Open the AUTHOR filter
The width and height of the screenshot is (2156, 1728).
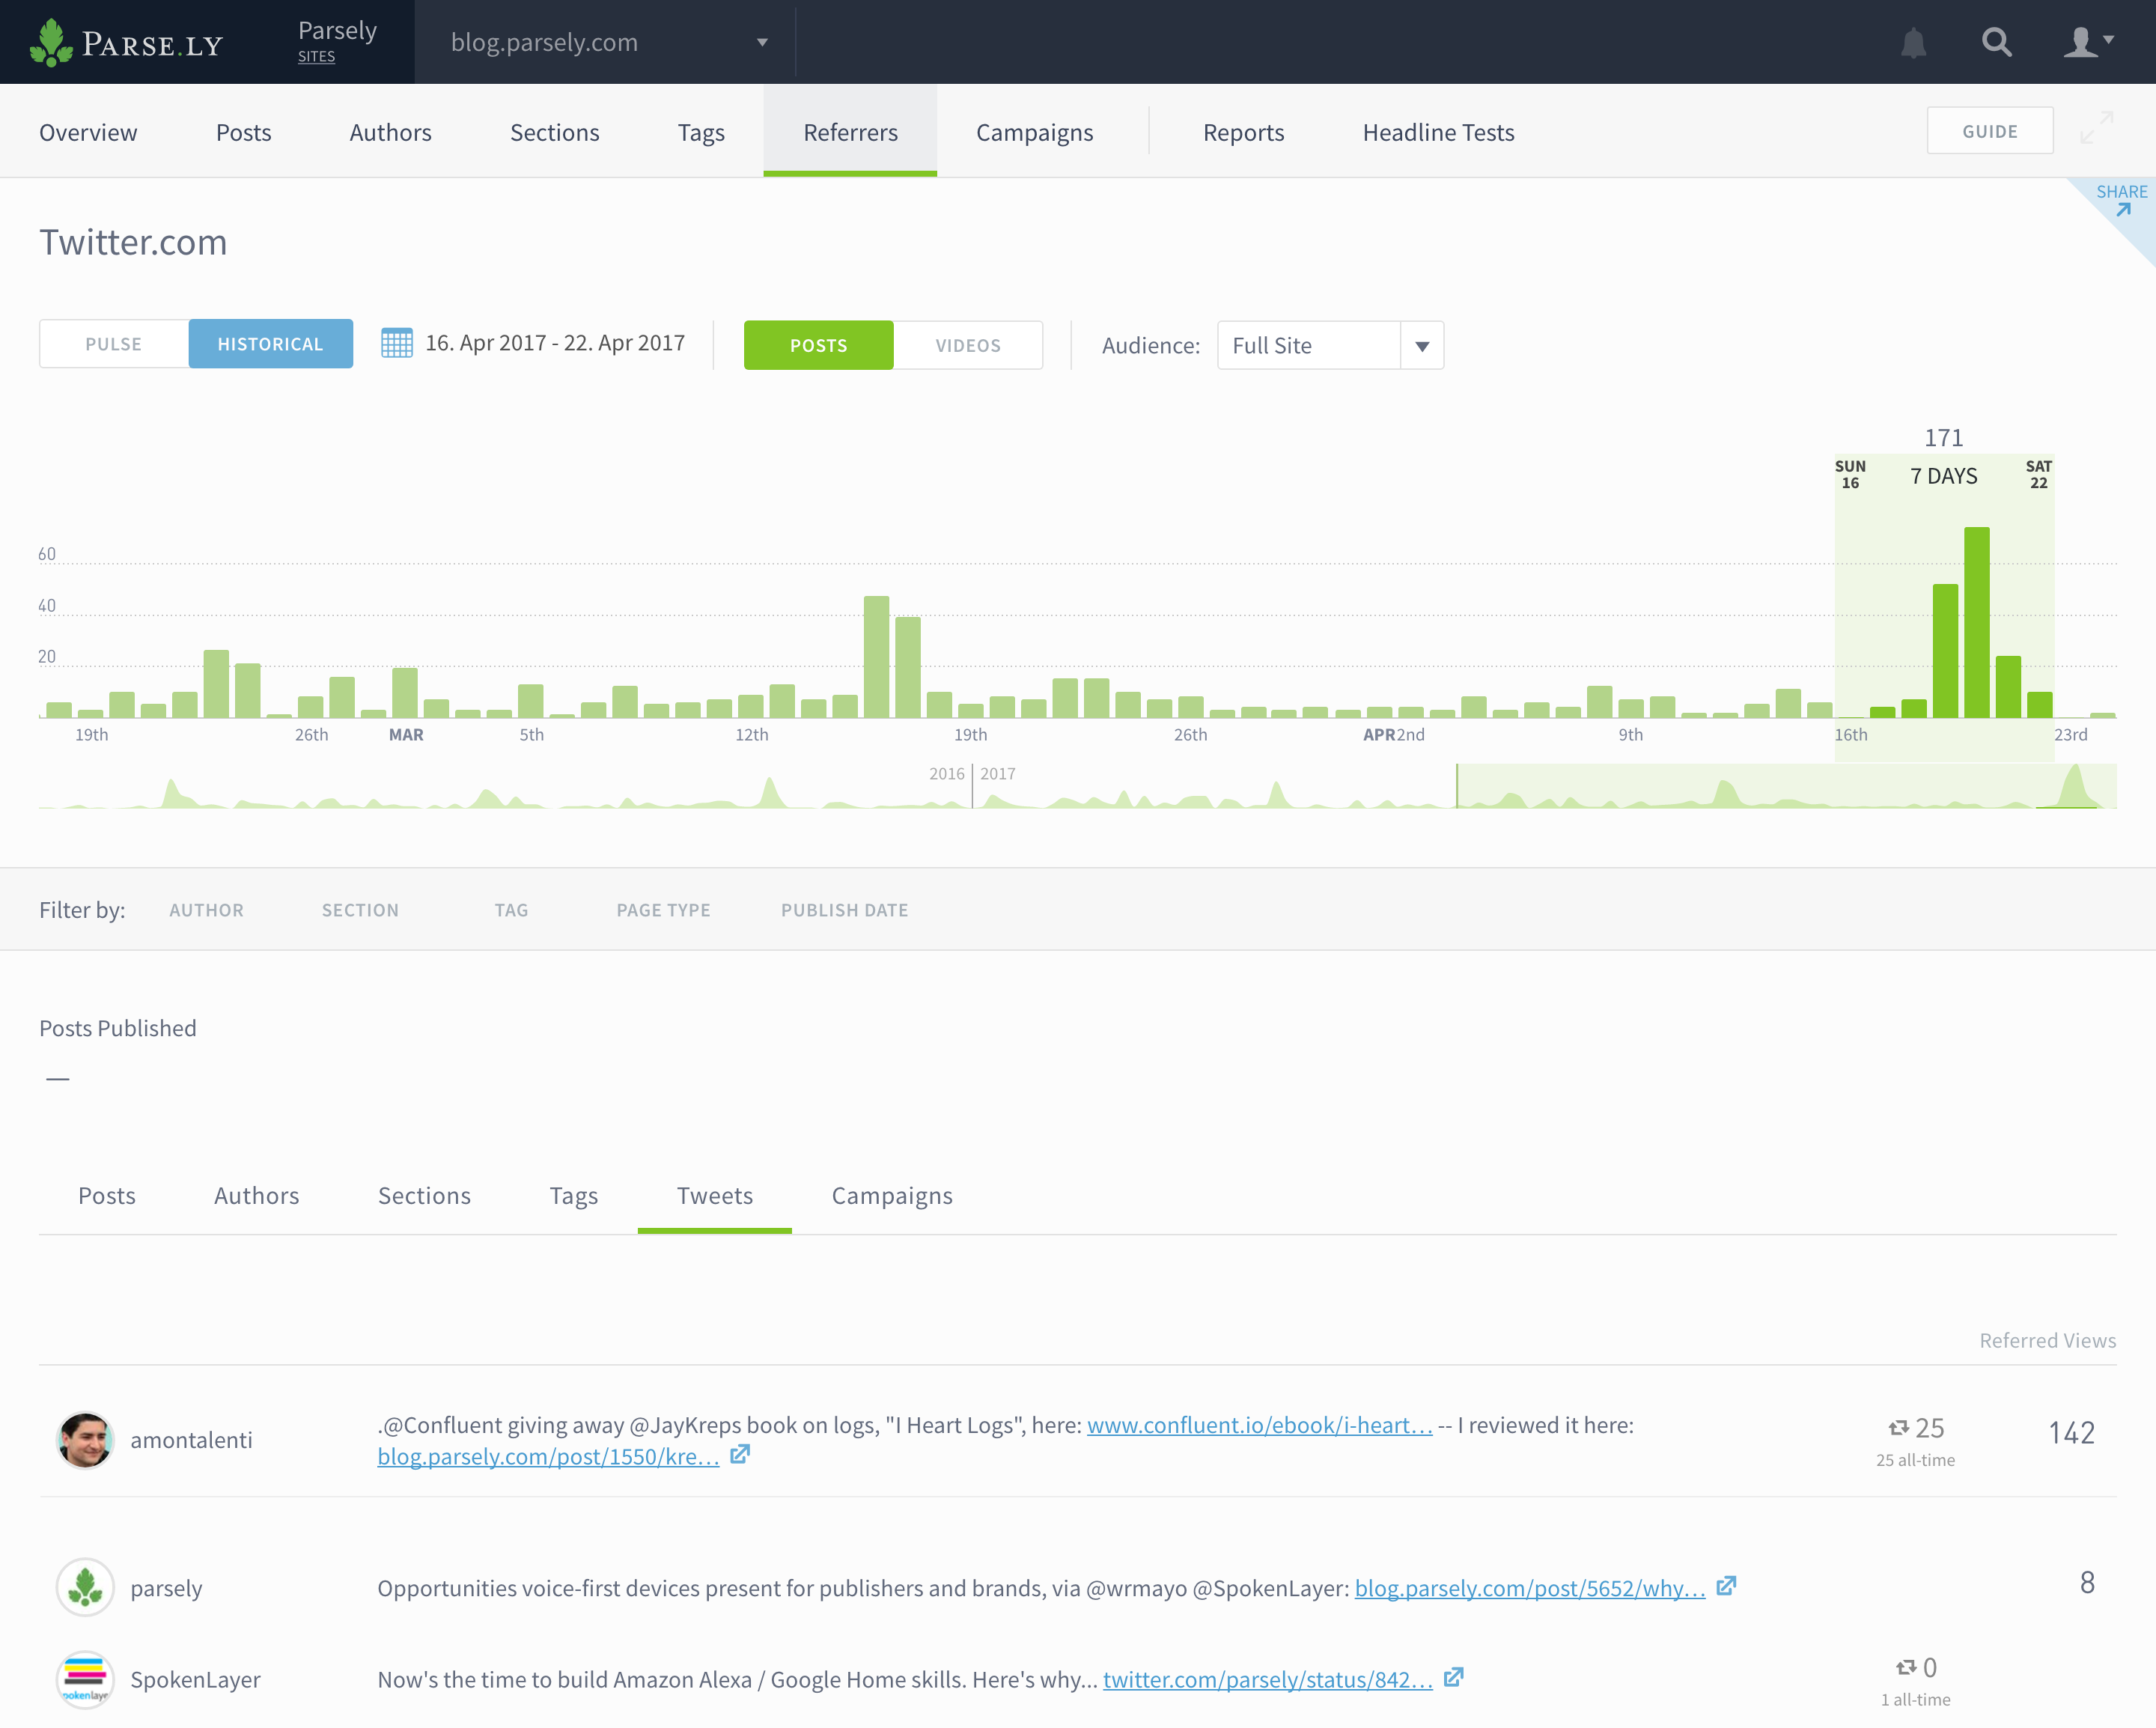pyautogui.click(x=206, y=910)
